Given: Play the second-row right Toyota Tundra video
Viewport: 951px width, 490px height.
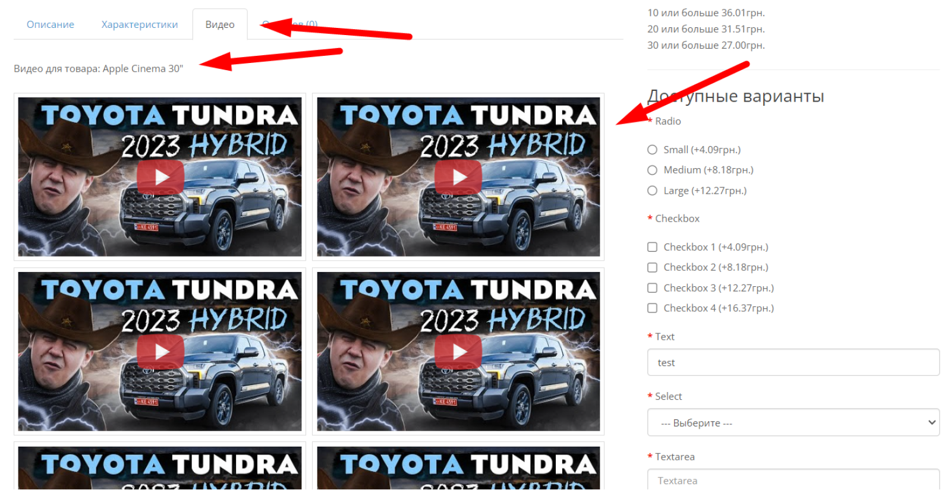Looking at the screenshot, I should point(458,352).
